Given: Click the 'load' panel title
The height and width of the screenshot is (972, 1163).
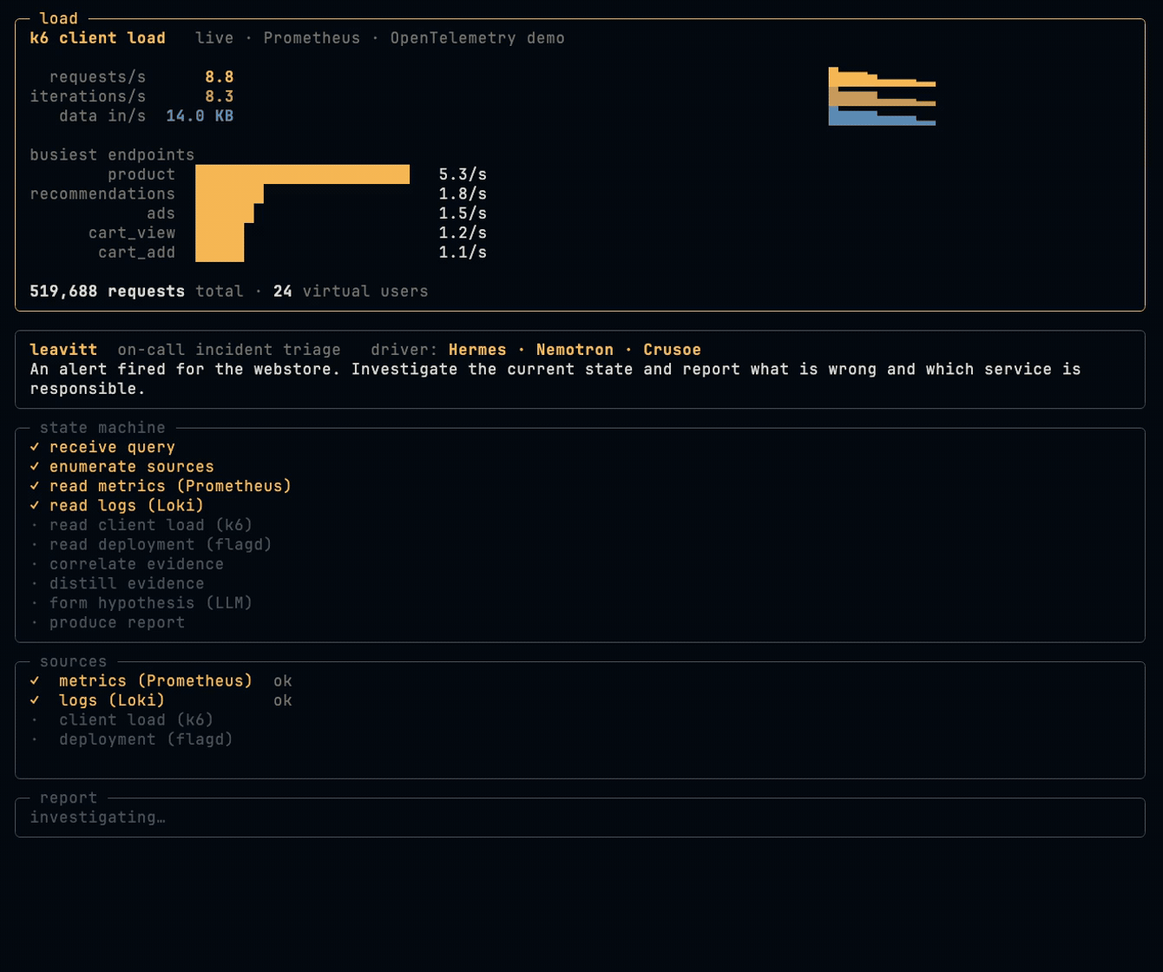Looking at the screenshot, I should click(58, 18).
